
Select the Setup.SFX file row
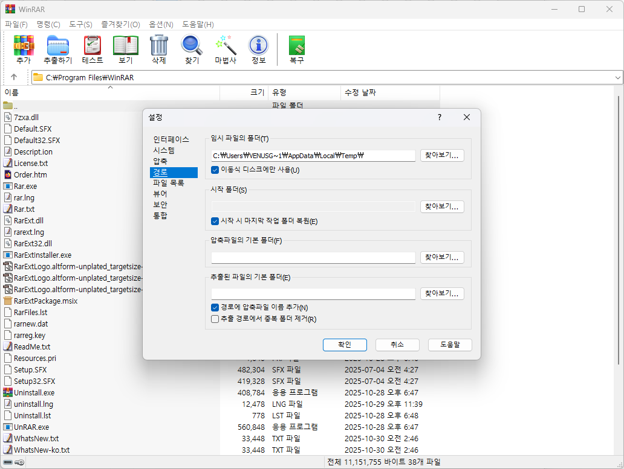pos(220,370)
